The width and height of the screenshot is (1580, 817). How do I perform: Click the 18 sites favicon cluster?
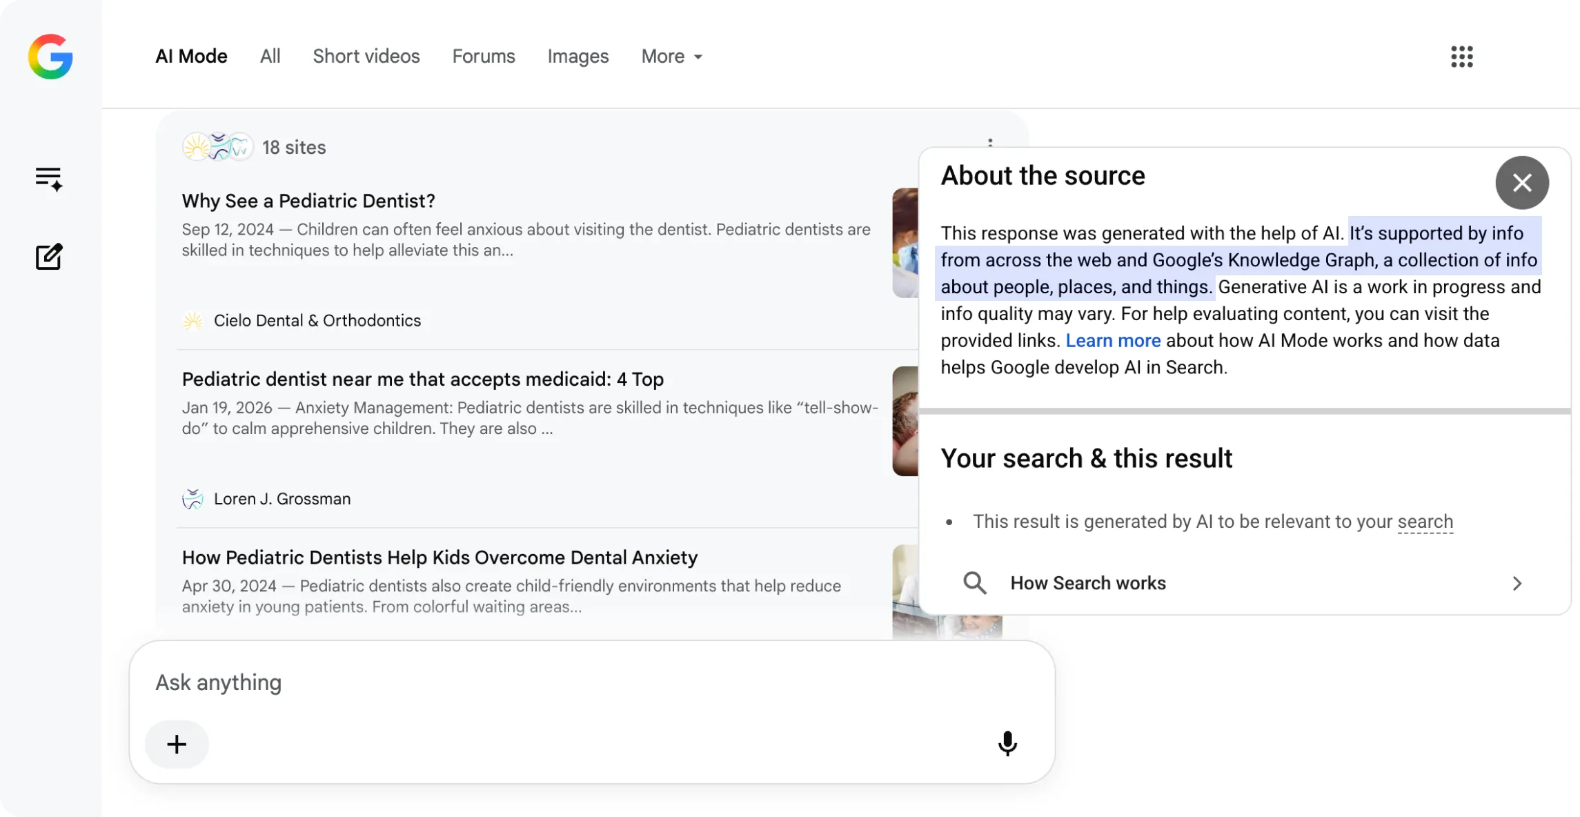coord(218,147)
